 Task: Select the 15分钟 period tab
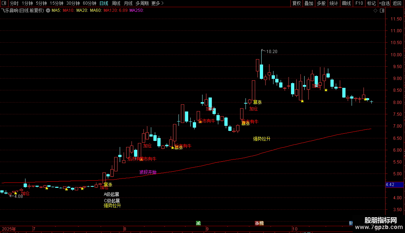click(x=56, y=3)
